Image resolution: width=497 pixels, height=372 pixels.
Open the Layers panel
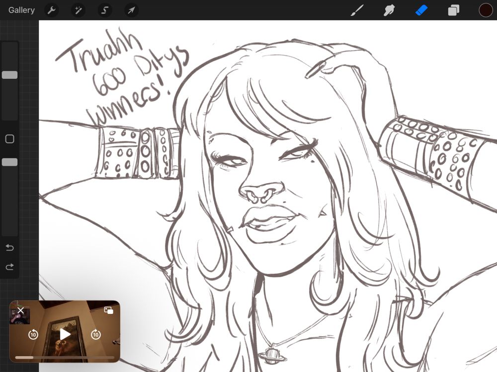(x=454, y=10)
